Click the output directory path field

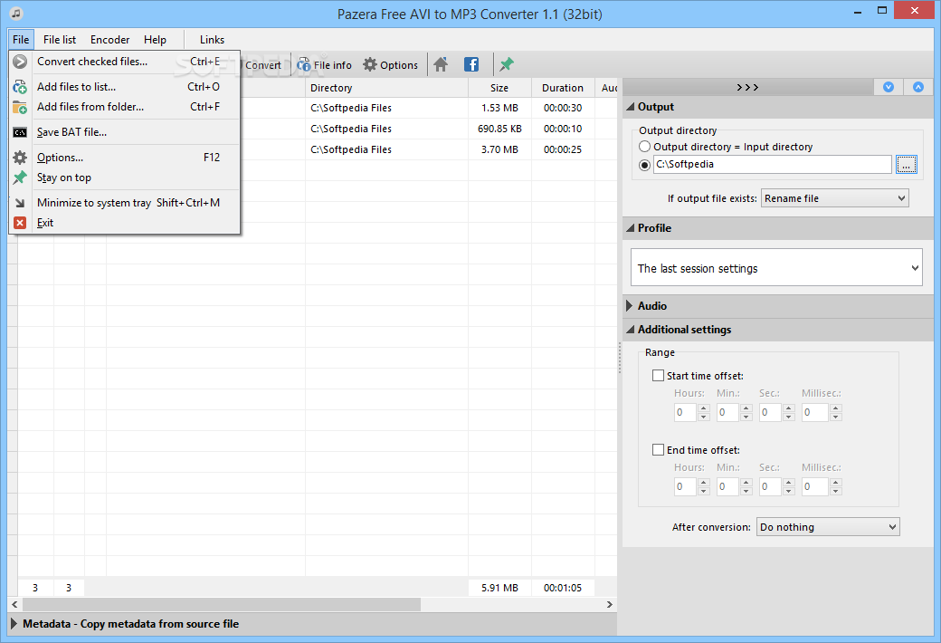(772, 164)
